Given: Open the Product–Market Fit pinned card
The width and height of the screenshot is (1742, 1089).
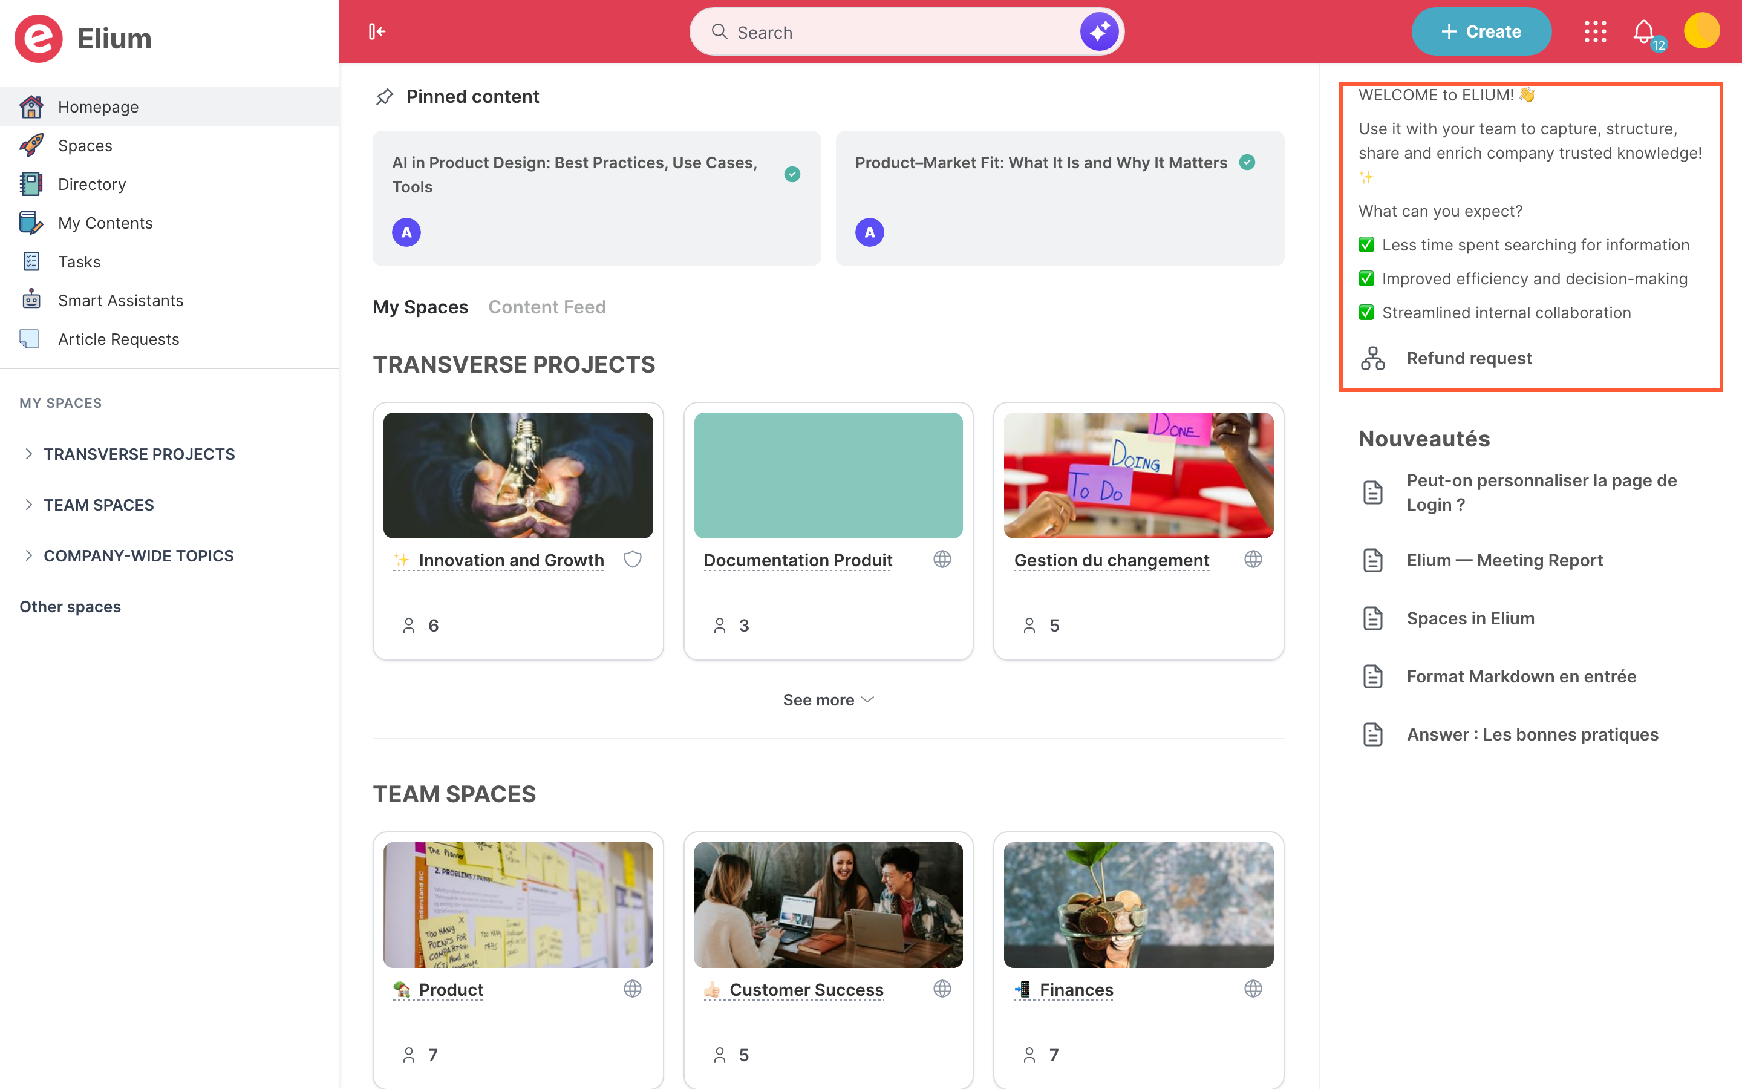Looking at the screenshot, I should coord(1060,198).
